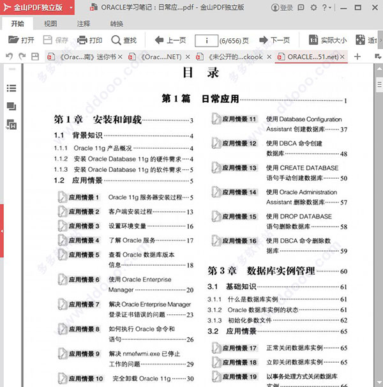Viewport: 383px width, 387px height.
Task: Open the outline list sidebar icon
Action: coord(11,88)
